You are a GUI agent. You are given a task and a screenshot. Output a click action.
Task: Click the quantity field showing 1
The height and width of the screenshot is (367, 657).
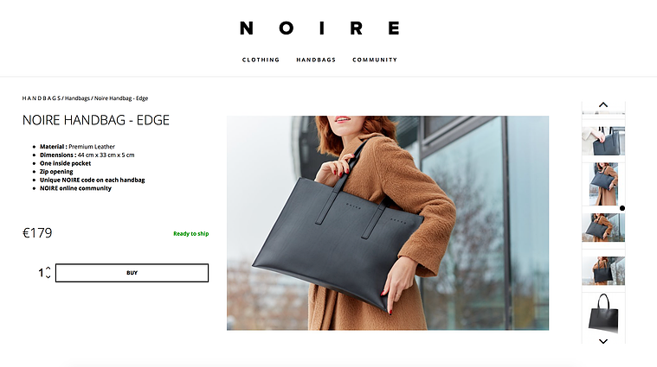pyautogui.click(x=41, y=273)
